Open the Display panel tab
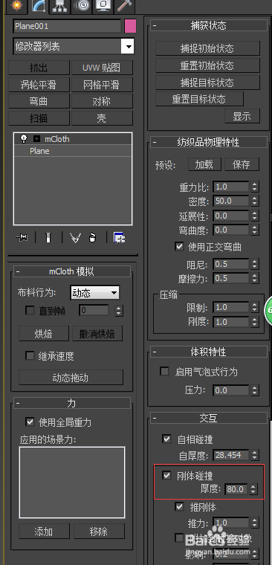This screenshot has height=565, width=272. pos(103,5)
